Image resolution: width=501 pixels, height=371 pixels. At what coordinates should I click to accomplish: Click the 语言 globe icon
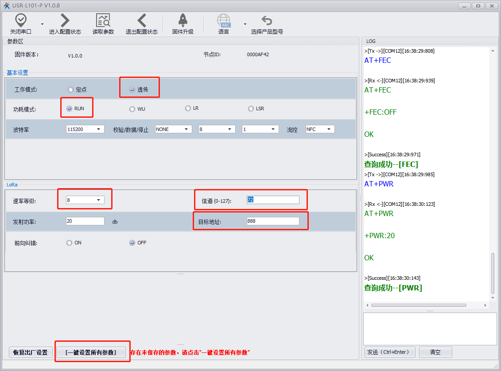tap(224, 20)
